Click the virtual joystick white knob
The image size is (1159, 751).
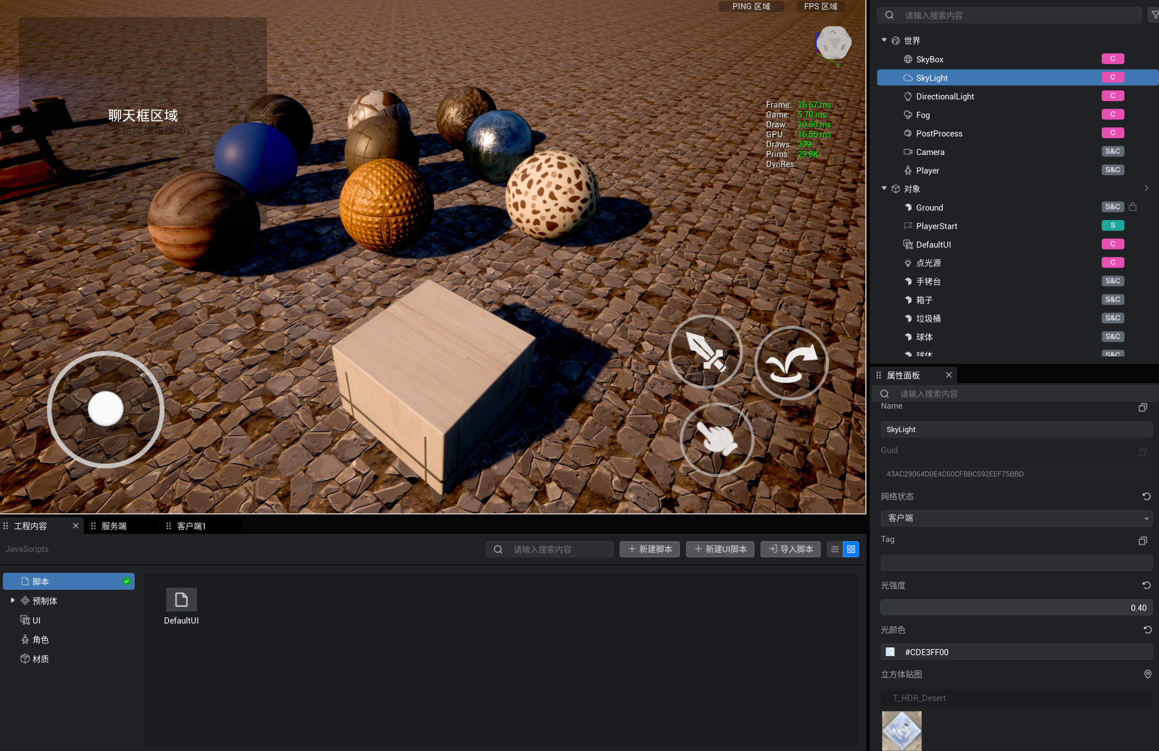tap(106, 409)
